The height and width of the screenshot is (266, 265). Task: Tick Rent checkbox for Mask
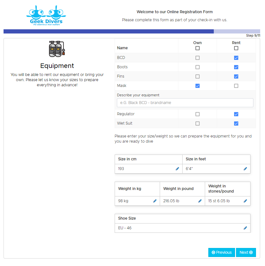click(236, 86)
